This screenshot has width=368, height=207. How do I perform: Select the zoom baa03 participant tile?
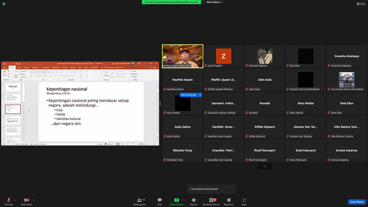[x=224, y=56]
